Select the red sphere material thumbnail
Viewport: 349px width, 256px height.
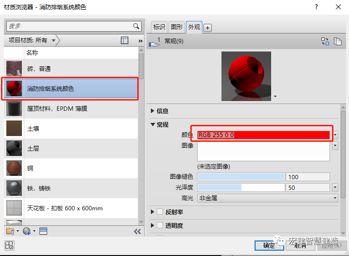point(14,88)
